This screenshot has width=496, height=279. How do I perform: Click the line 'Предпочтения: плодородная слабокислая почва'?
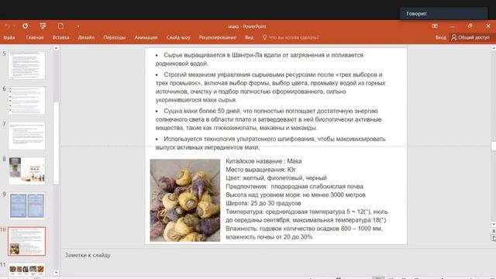click(294, 186)
